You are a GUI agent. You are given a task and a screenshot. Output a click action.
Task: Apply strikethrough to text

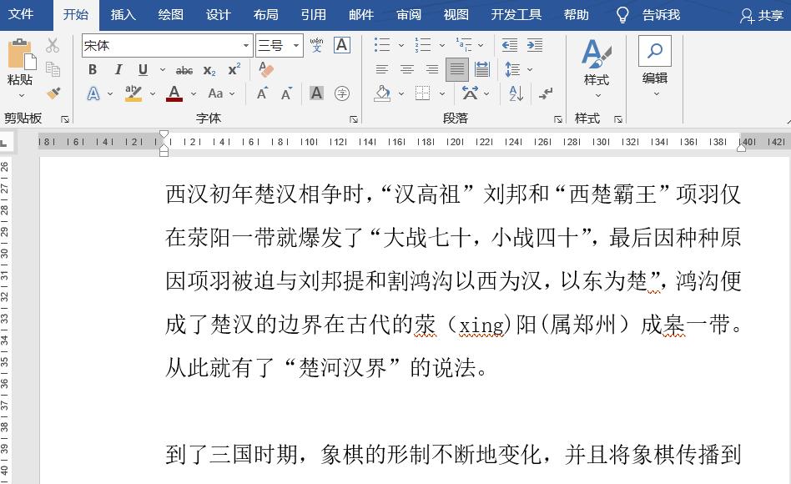184,69
